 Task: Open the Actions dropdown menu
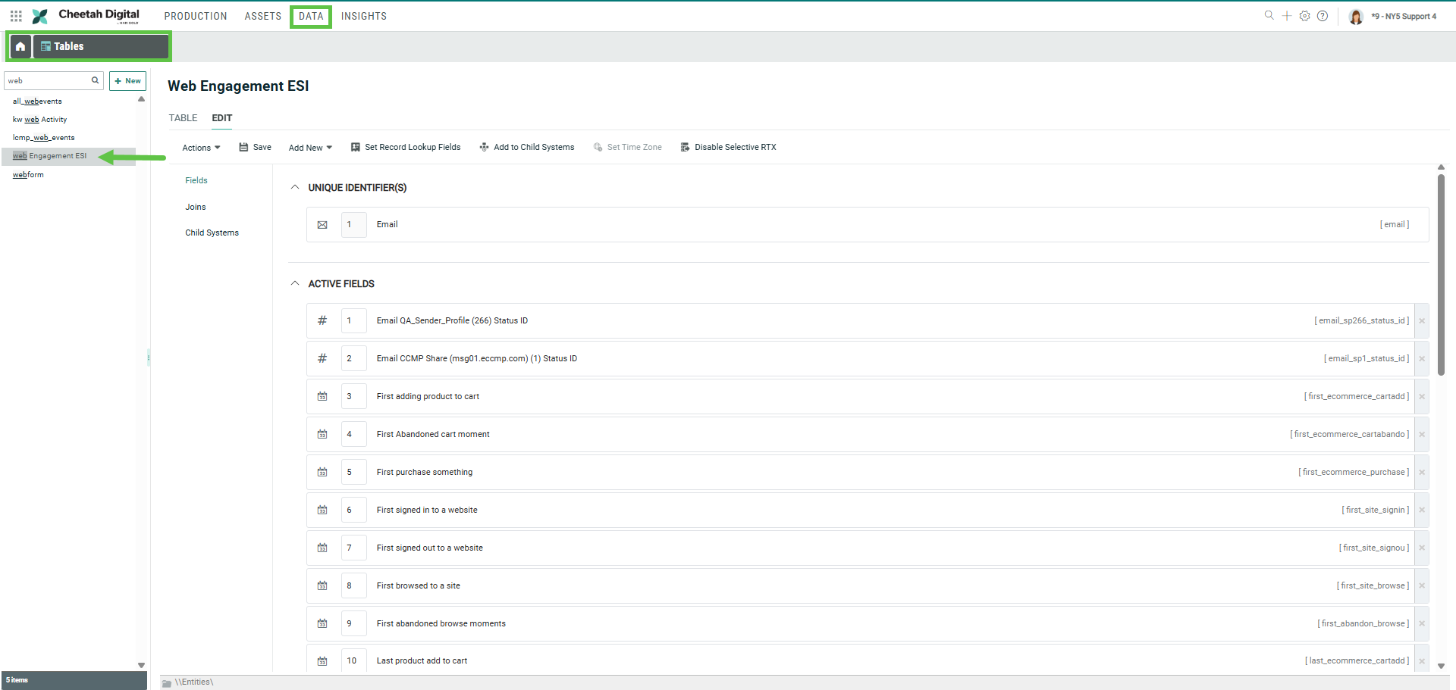pyautogui.click(x=201, y=148)
